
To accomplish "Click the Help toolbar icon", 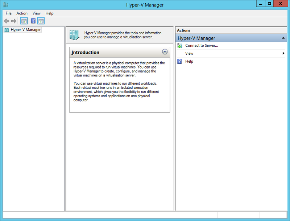I will pos(33,21).
